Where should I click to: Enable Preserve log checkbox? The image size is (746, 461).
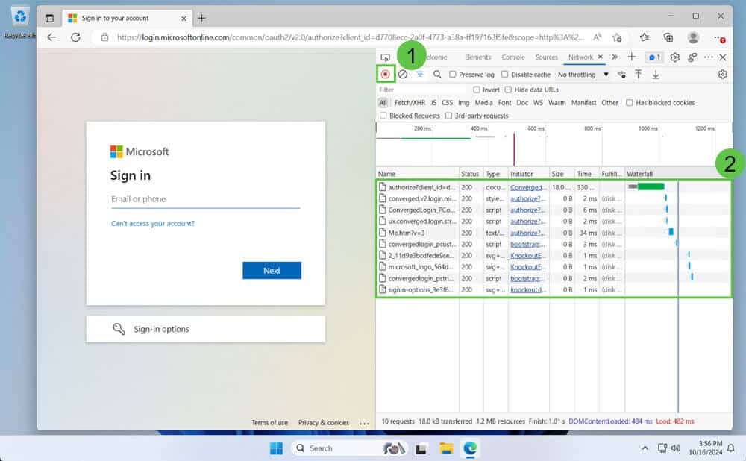pos(453,74)
